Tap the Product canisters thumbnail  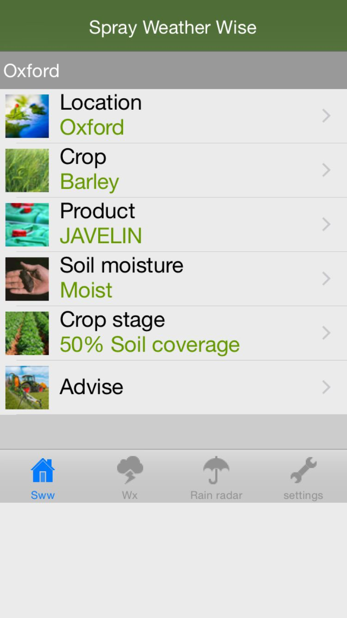[27, 224]
